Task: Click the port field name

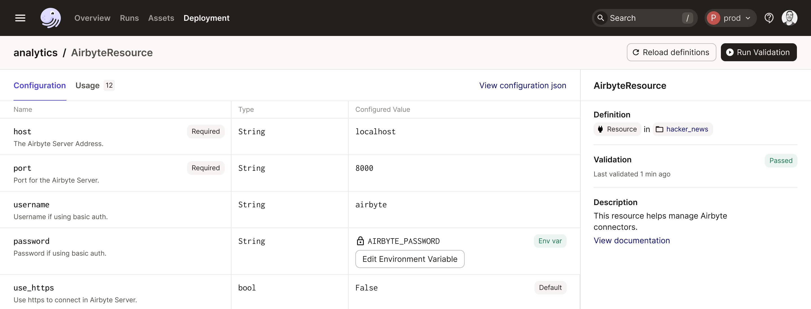Action: [22, 168]
